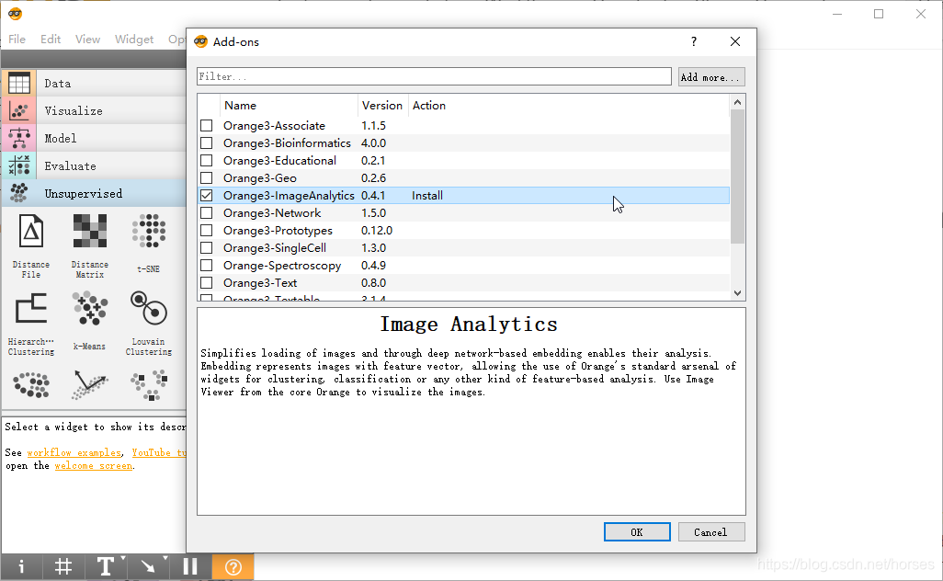Check the Orange3-Geo checkbox
This screenshot has height=581, width=943.
tap(206, 178)
